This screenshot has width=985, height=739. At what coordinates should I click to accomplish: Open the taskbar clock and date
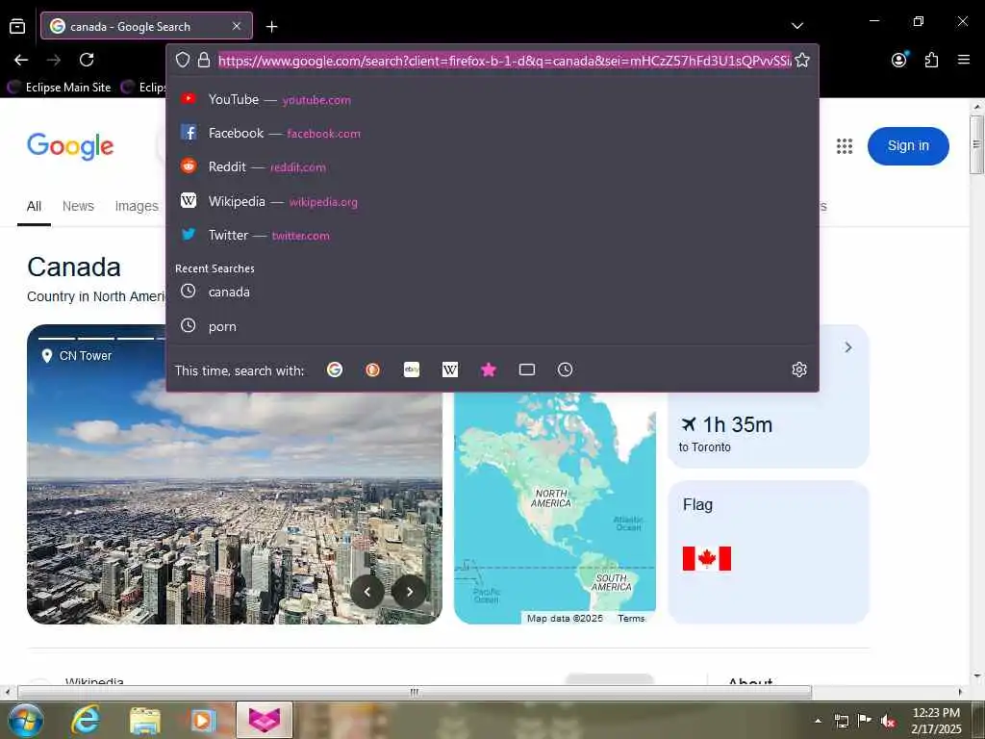point(936,721)
